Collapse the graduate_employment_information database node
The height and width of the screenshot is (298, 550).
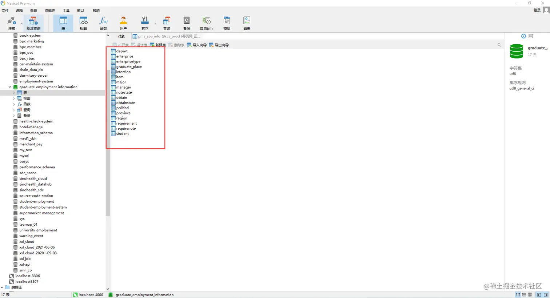pos(10,87)
